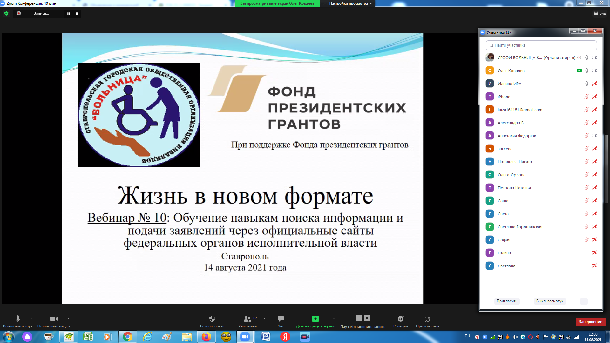
Task: Open Yandex browser from taskbar
Action: pyautogui.click(x=285, y=337)
